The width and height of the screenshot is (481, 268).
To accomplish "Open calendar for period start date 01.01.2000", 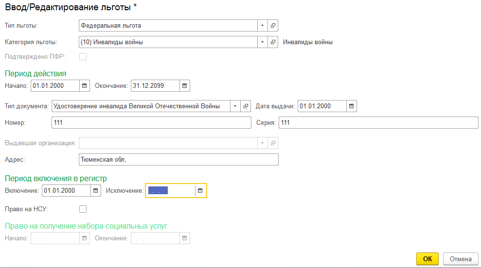I will coord(85,86).
